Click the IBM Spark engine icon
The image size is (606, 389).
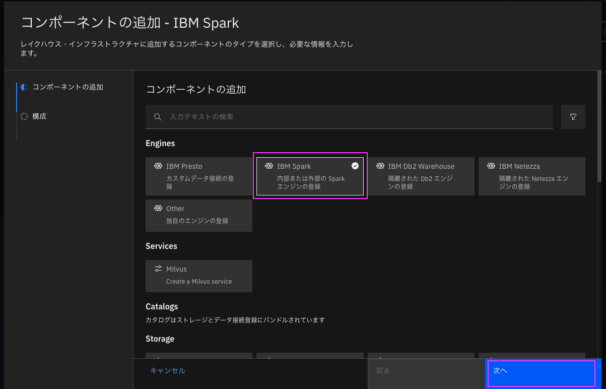(x=269, y=166)
